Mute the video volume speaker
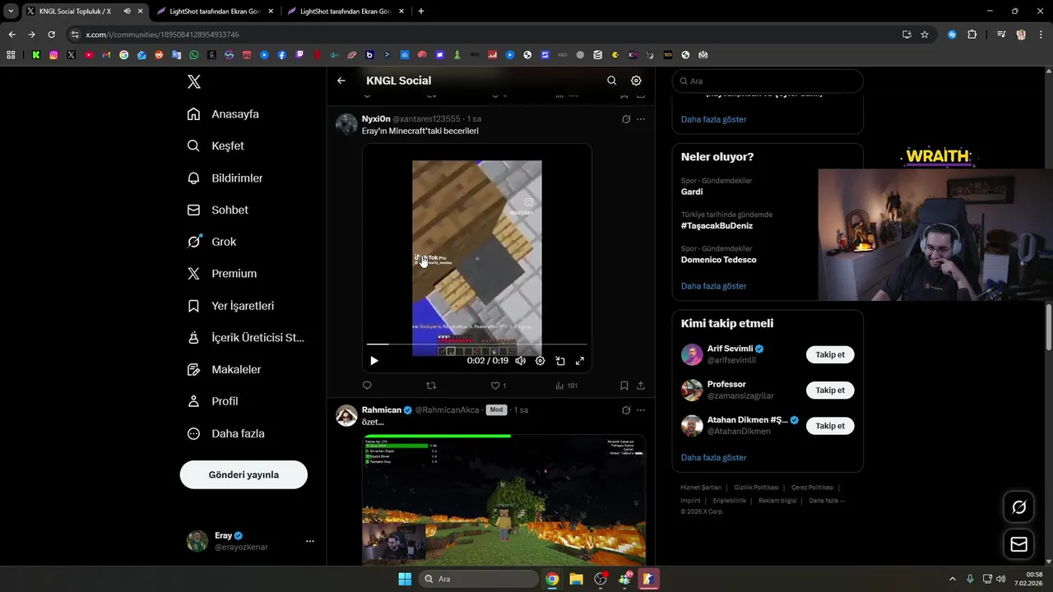The width and height of the screenshot is (1053, 592). (521, 360)
